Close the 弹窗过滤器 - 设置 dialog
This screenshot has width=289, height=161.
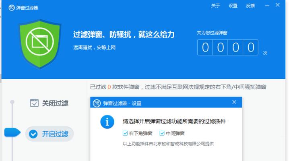pos(234,102)
